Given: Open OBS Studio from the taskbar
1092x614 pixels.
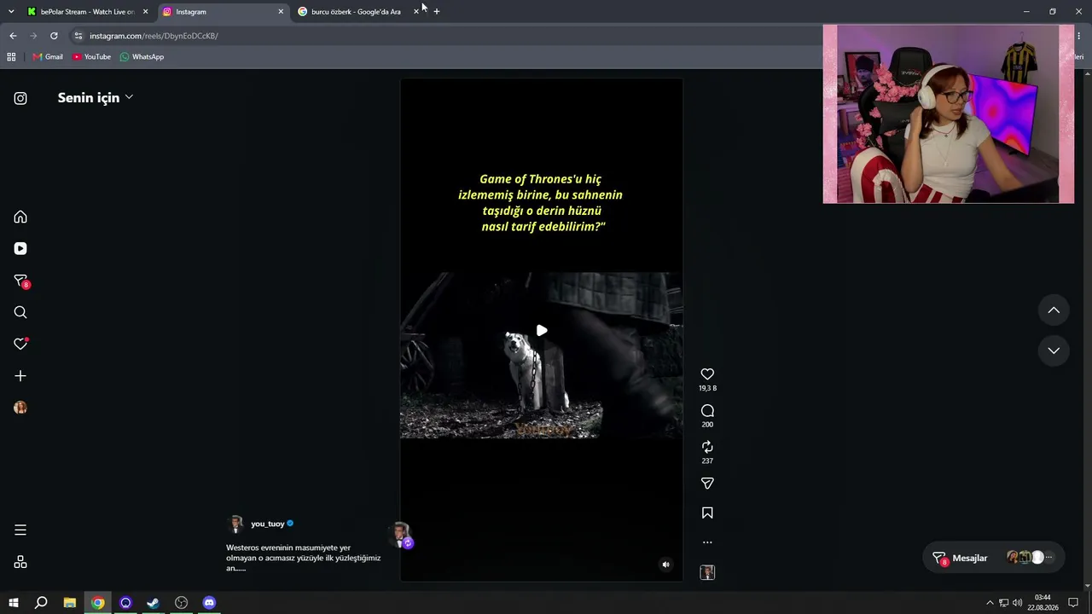Looking at the screenshot, I should point(181,603).
